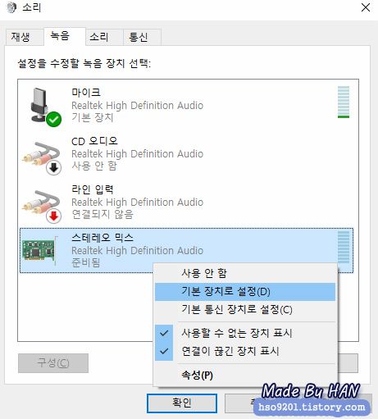The height and width of the screenshot is (419, 378).
Task: Select the 라인 입력 cable icon
Action: click(x=43, y=206)
